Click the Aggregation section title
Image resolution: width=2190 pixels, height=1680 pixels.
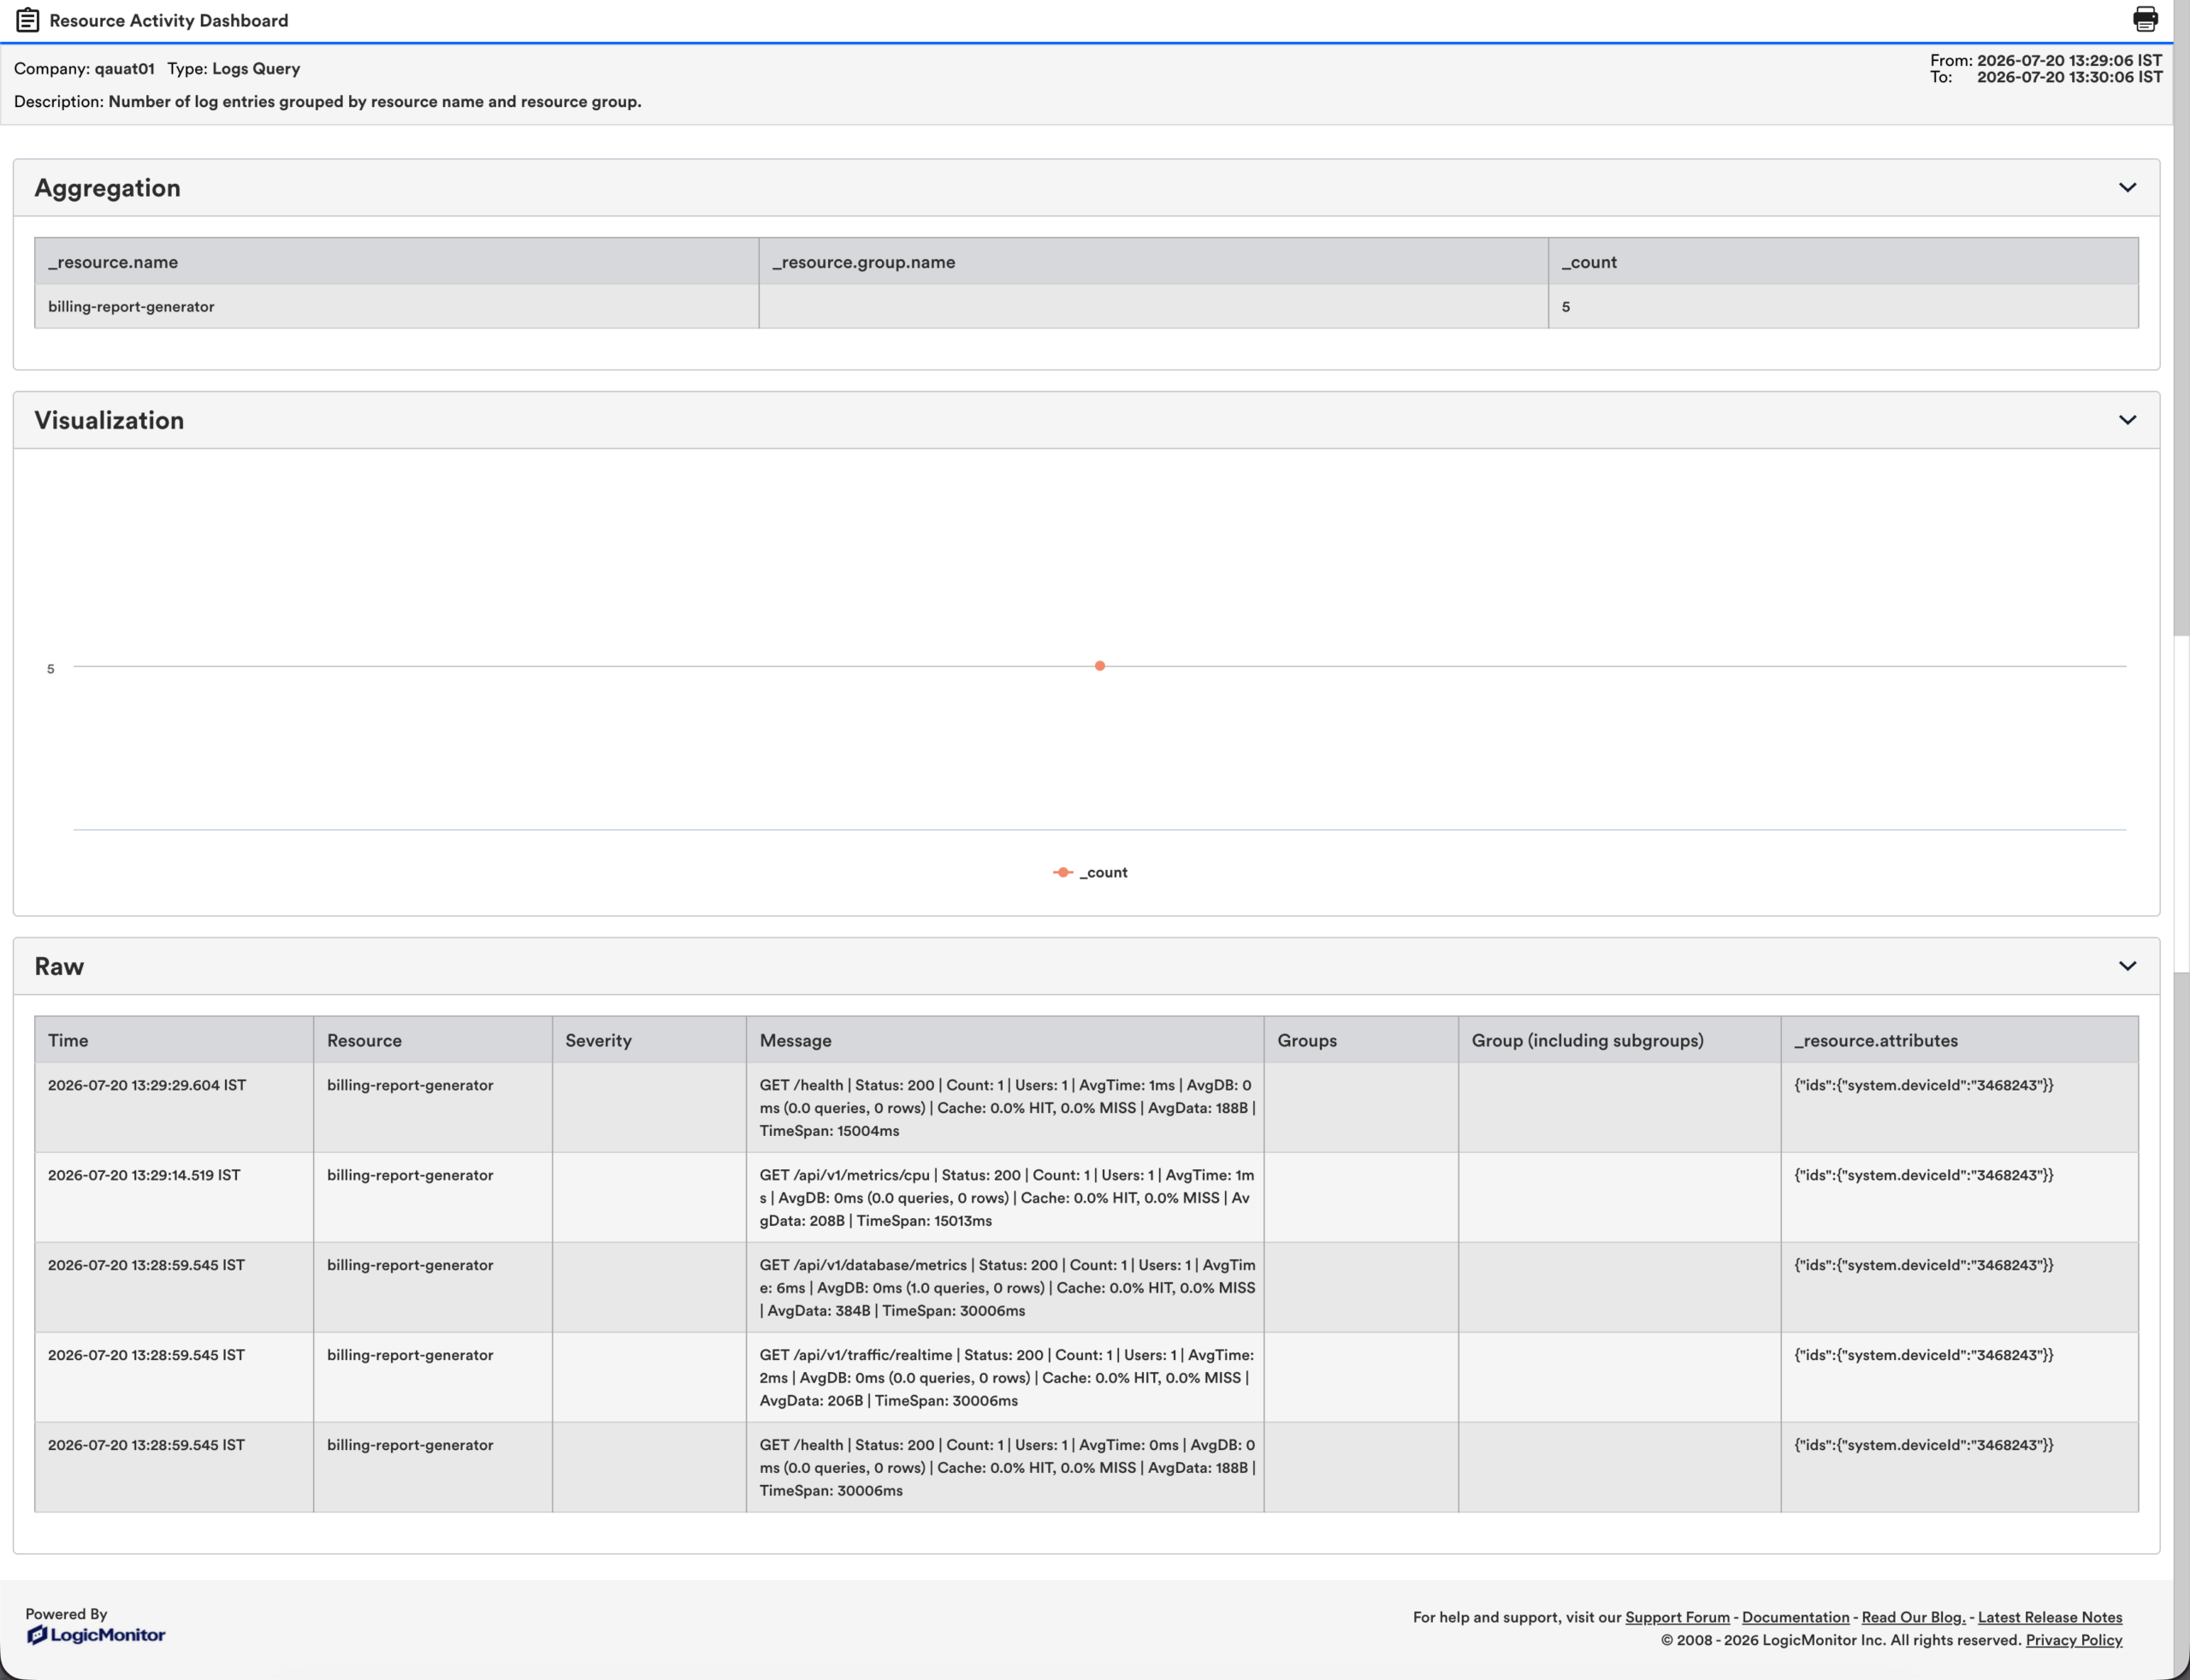pos(107,188)
